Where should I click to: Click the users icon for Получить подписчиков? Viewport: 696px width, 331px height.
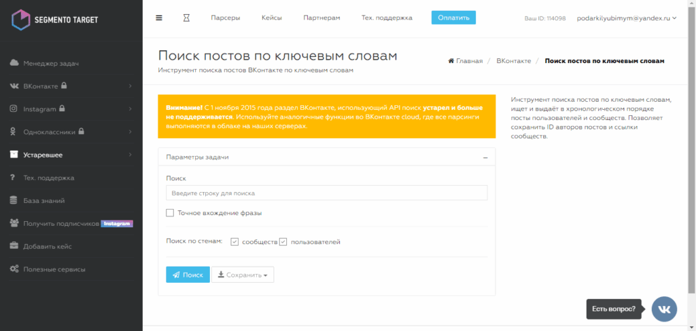(x=14, y=223)
